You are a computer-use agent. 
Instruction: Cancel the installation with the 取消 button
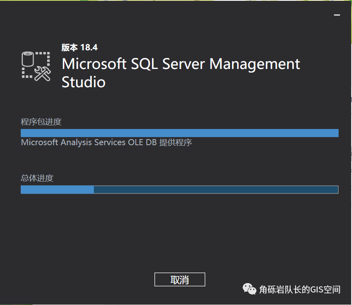tap(180, 279)
